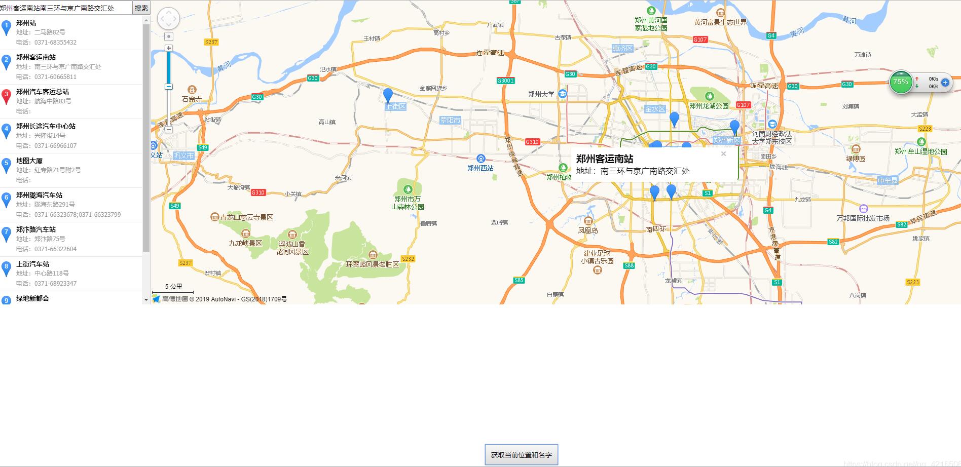Zoom in using the + map control
This screenshot has height=467, width=961.
pos(169,47)
